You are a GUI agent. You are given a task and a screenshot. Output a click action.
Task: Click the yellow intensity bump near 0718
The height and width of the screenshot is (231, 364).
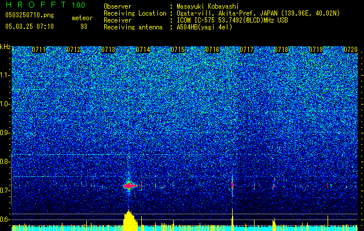pos(274,225)
